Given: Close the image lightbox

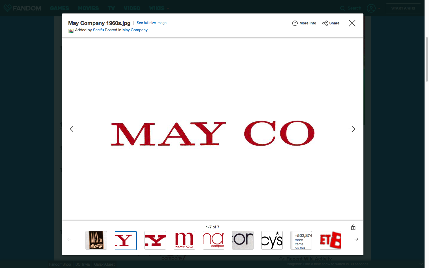Looking at the screenshot, I should (x=352, y=23).
